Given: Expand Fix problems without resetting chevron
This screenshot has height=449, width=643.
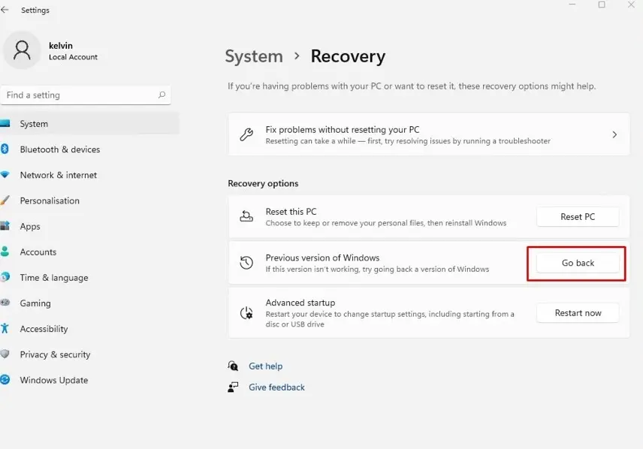Looking at the screenshot, I should pyautogui.click(x=614, y=134).
